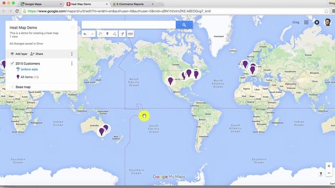The height and width of the screenshot is (188, 335).
Task: Reload the page in Chrome
Action: pyautogui.click(x=17, y=11)
